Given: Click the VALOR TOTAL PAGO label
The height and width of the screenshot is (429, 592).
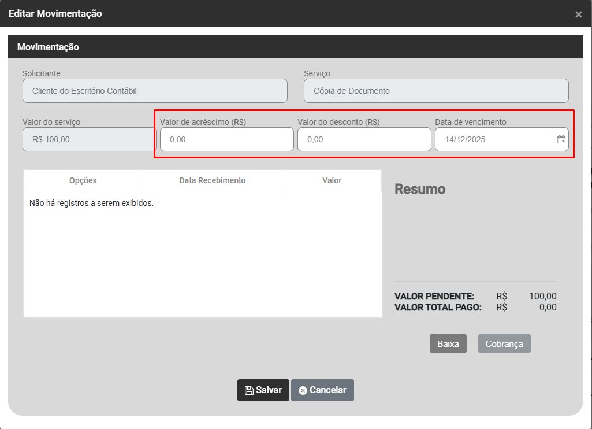Looking at the screenshot, I should [437, 308].
